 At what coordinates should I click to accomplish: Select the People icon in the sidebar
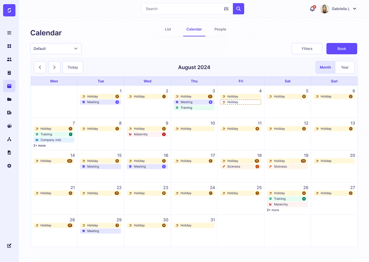pyautogui.click(x=9, y=59)
